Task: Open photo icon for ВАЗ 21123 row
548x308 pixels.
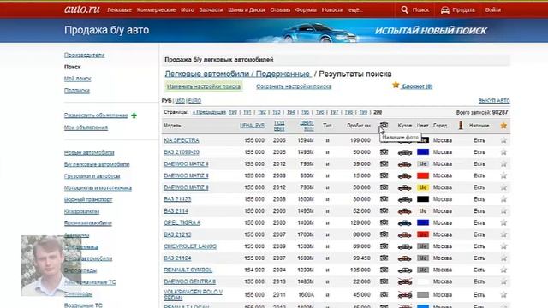Action: coord(384,199)
